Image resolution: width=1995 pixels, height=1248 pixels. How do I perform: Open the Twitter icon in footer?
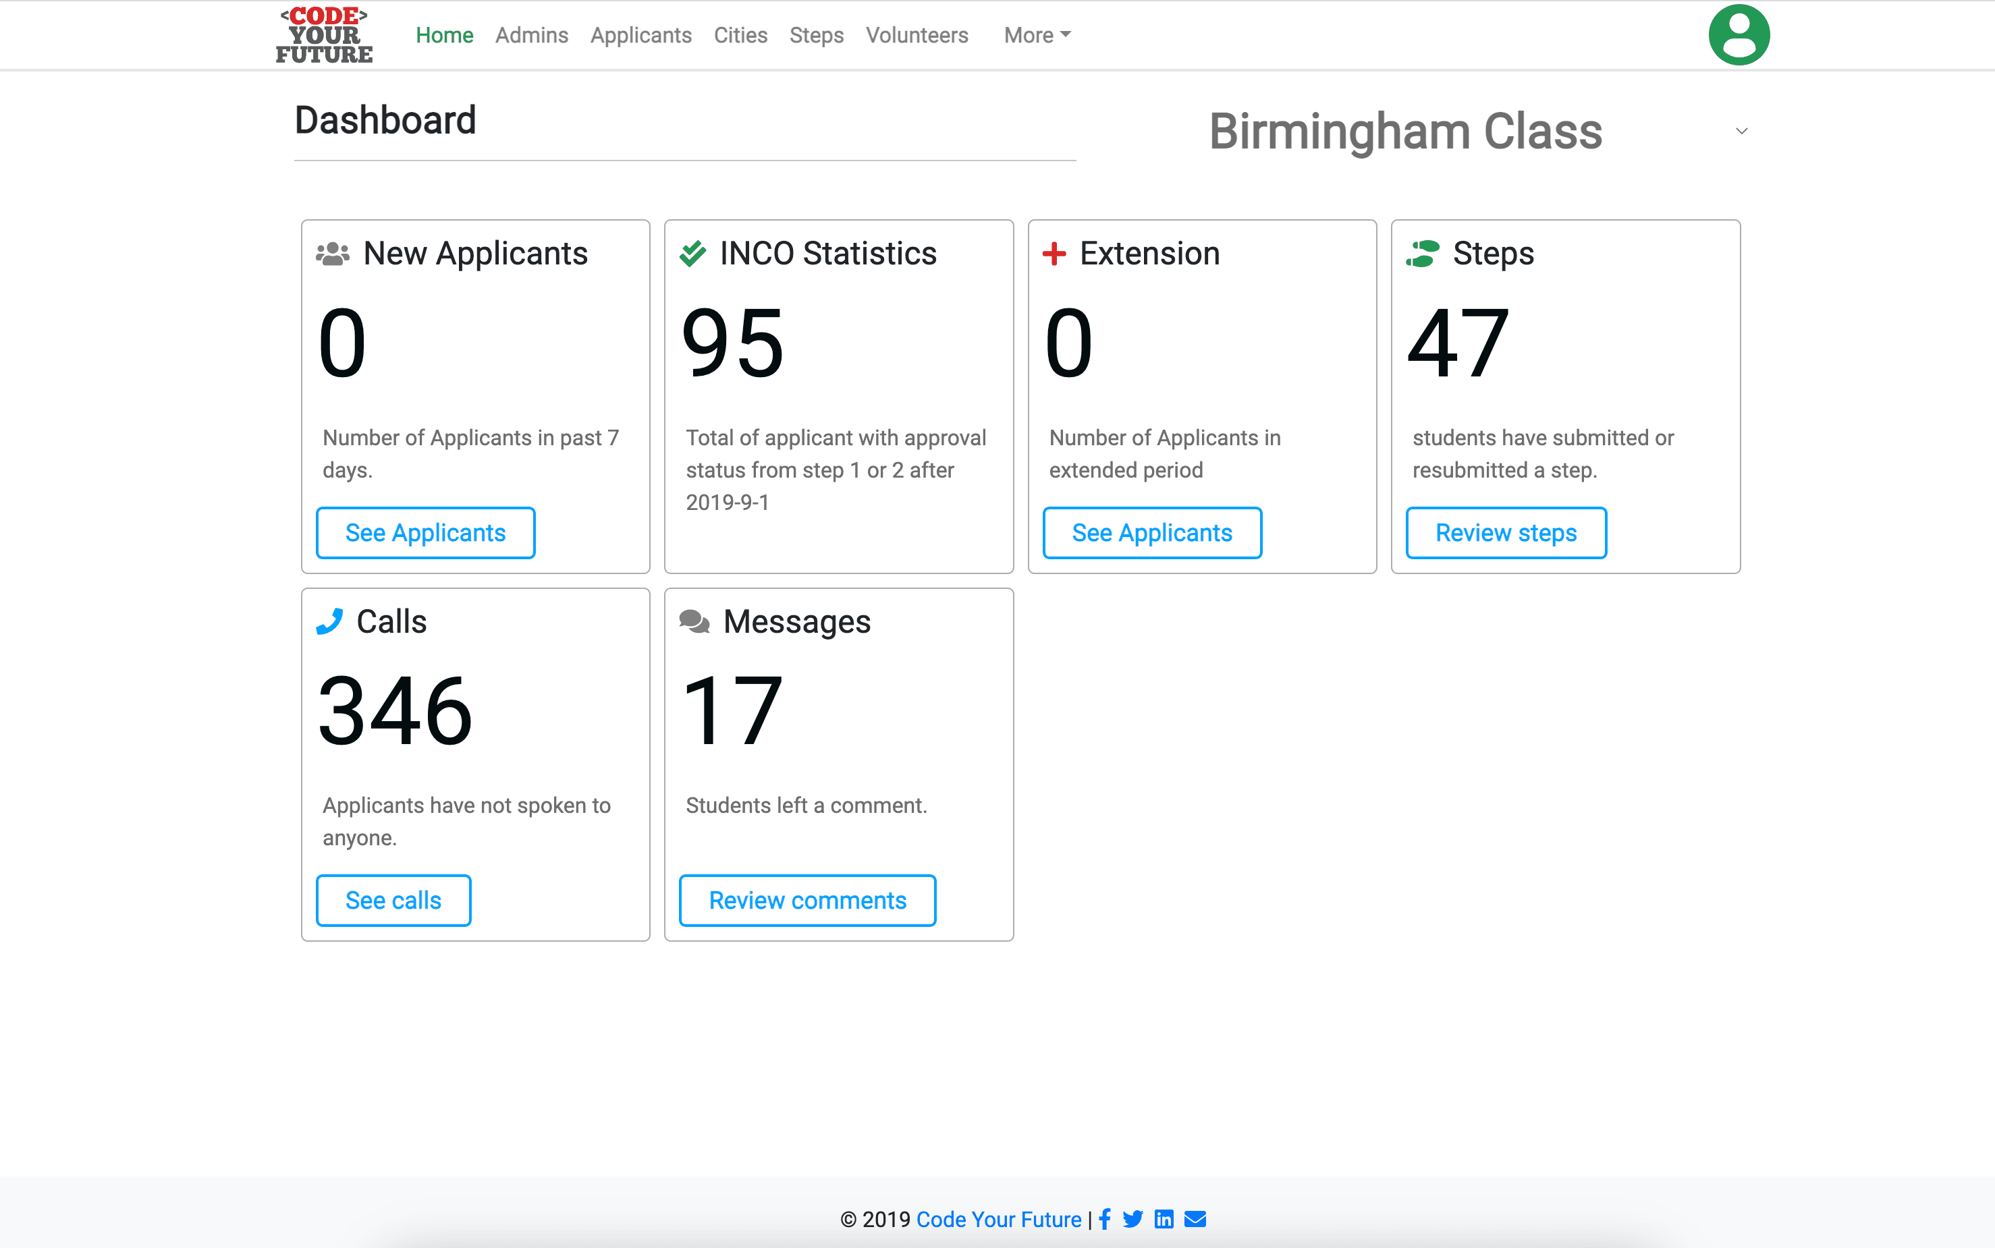click(x=1133, y=1219)
